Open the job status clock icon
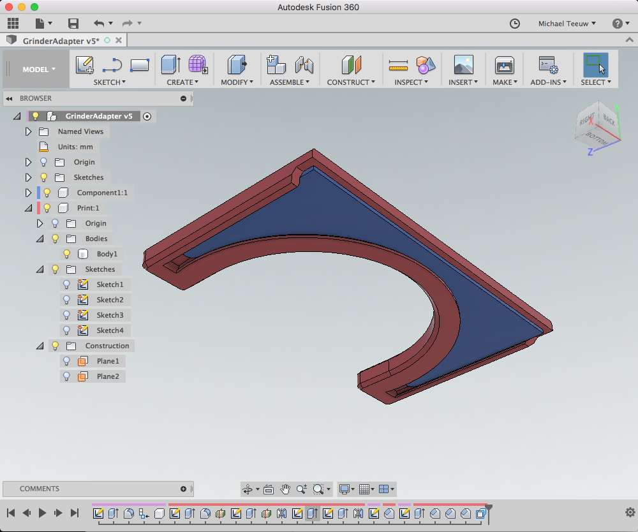 coord(515,24)
